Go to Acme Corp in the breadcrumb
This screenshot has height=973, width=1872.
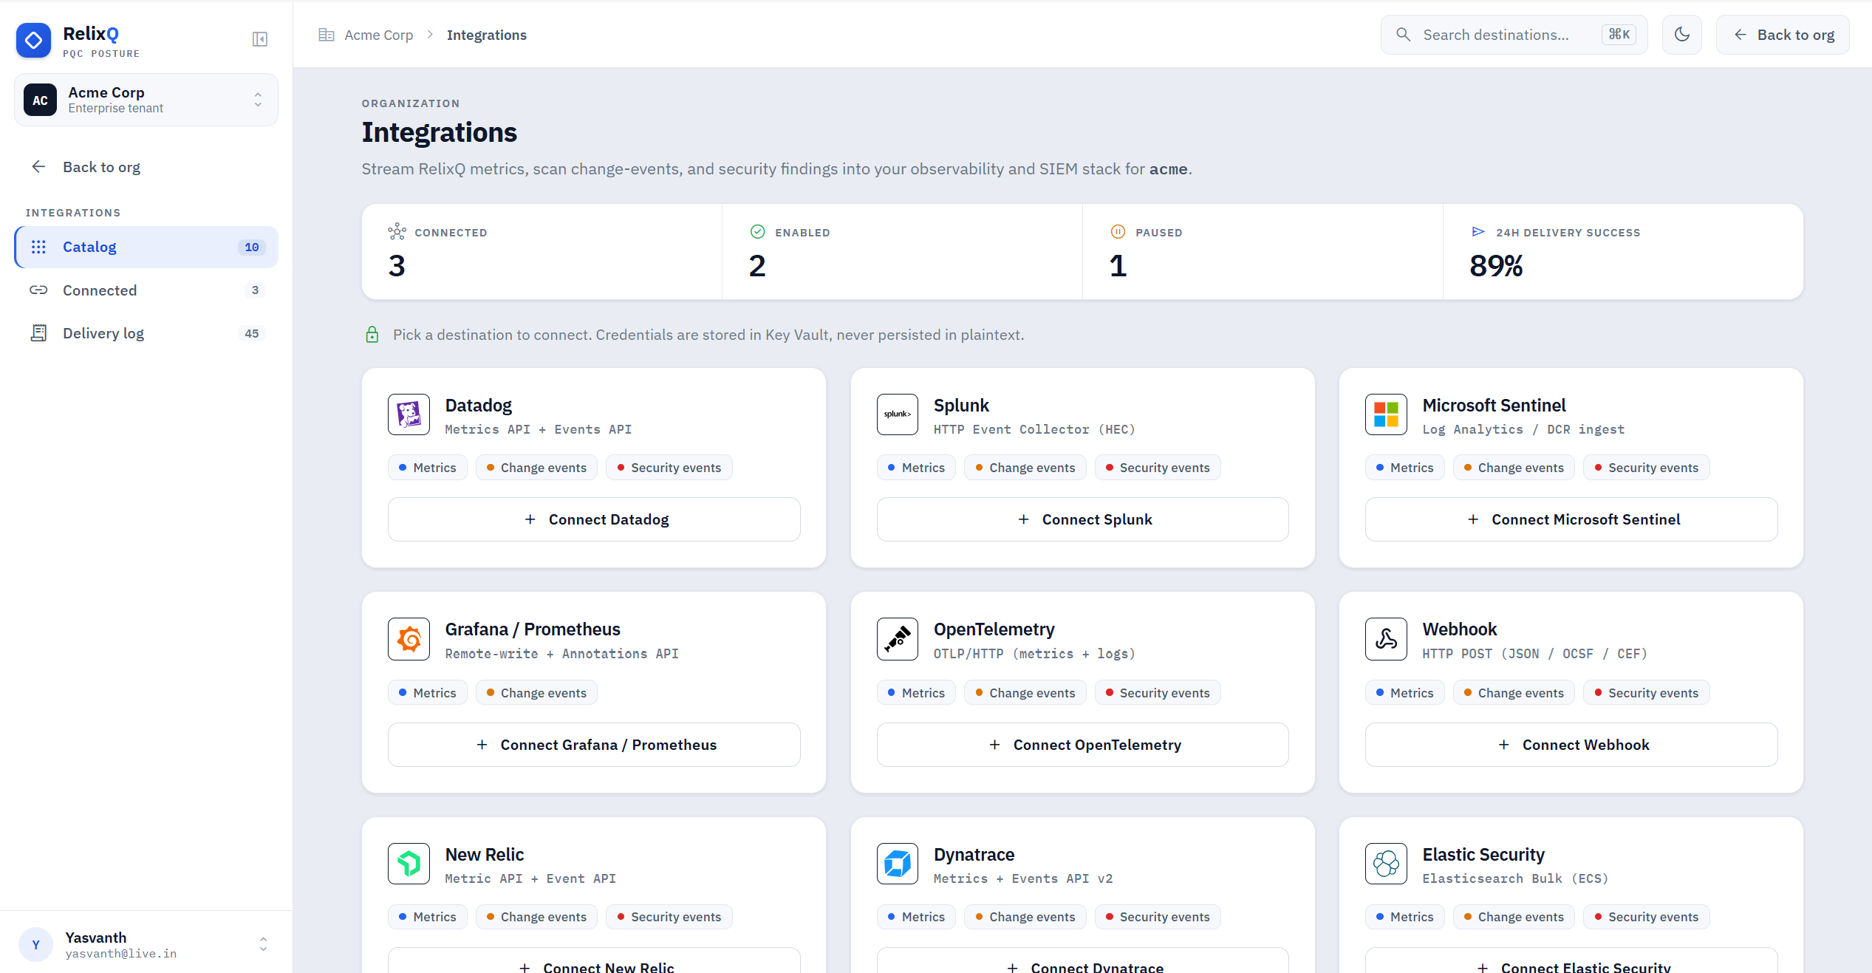coord(378,35)
